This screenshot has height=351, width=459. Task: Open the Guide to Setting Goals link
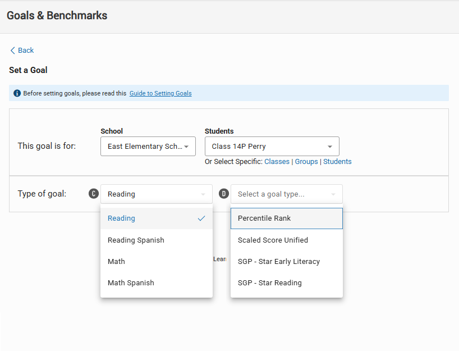[x=160, y=93]
